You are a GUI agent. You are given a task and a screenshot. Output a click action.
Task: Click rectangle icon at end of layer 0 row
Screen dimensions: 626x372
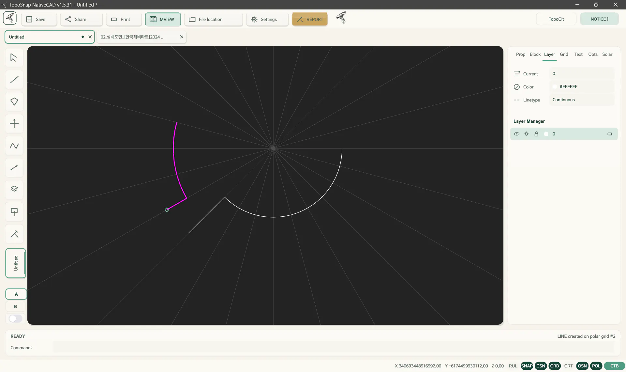(610, 134)
